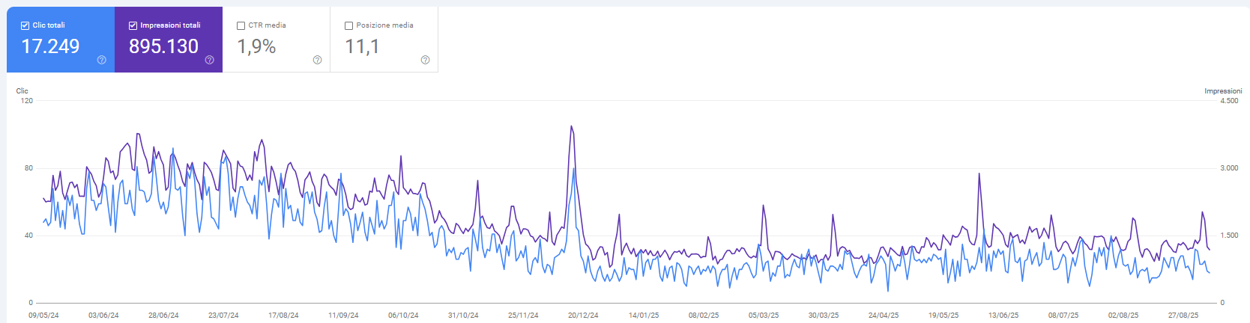This screenshot has height=323, width=1250.
Task: Uncheck the Clic totali checkbox
Action: pyautogui.click(x=25, y=25)
